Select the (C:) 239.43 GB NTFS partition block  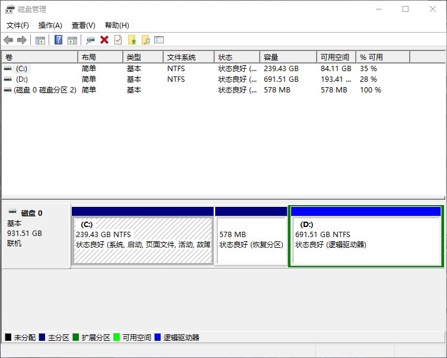(143, 236)
